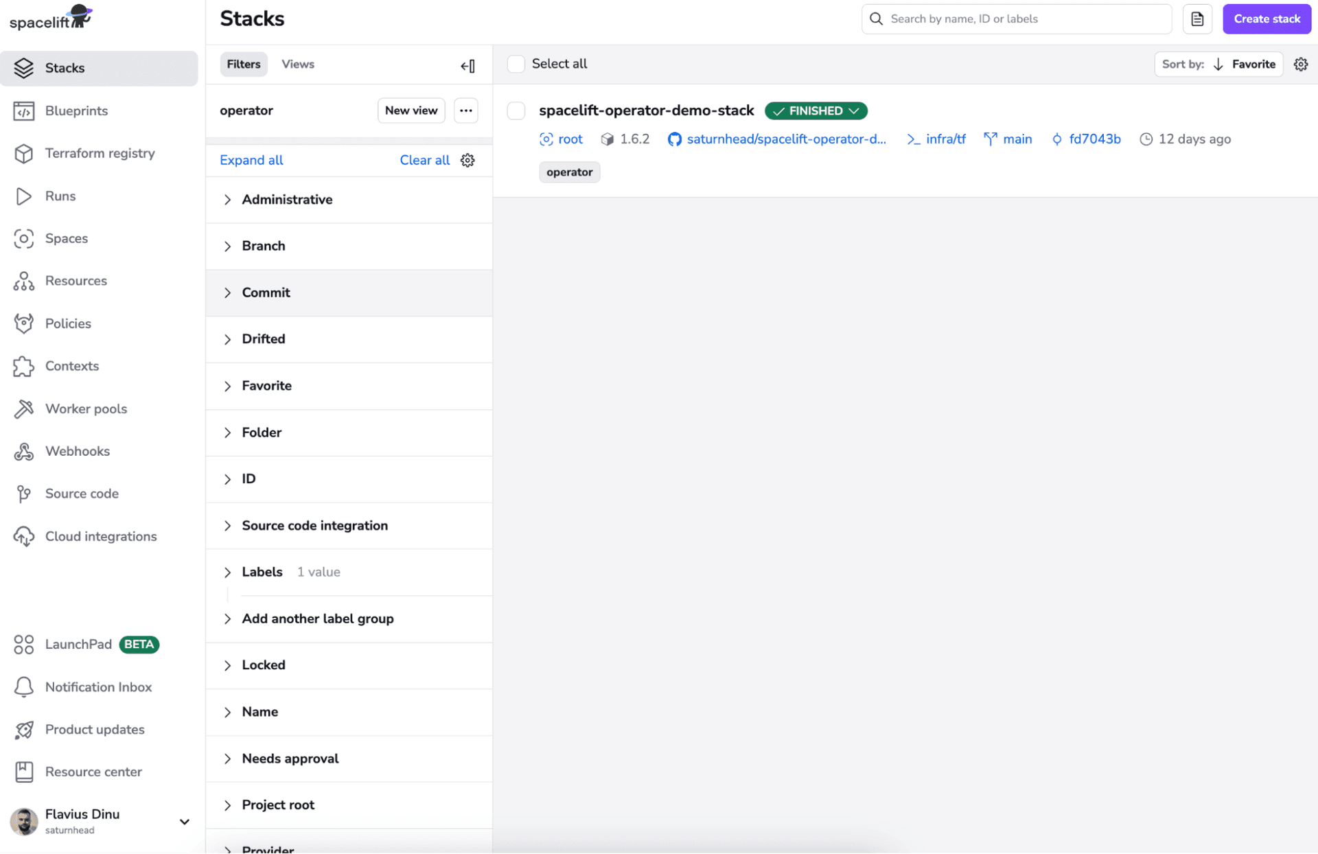Click the Create stack button

1267,19
